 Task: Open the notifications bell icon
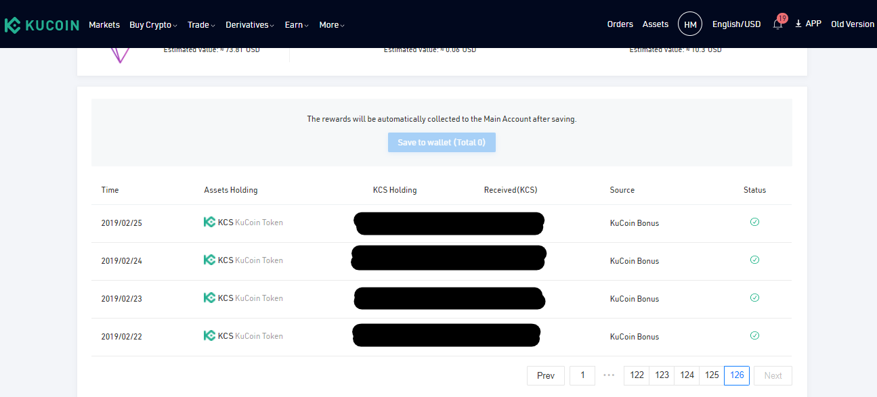click(x=777, y=24)
